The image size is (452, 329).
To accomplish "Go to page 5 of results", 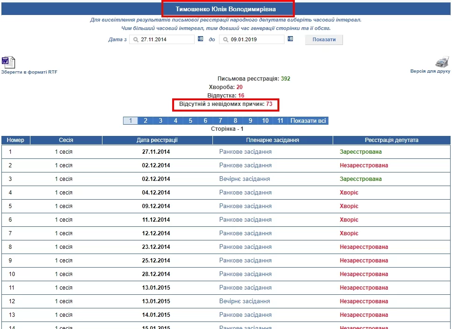I will pos(190,121).
